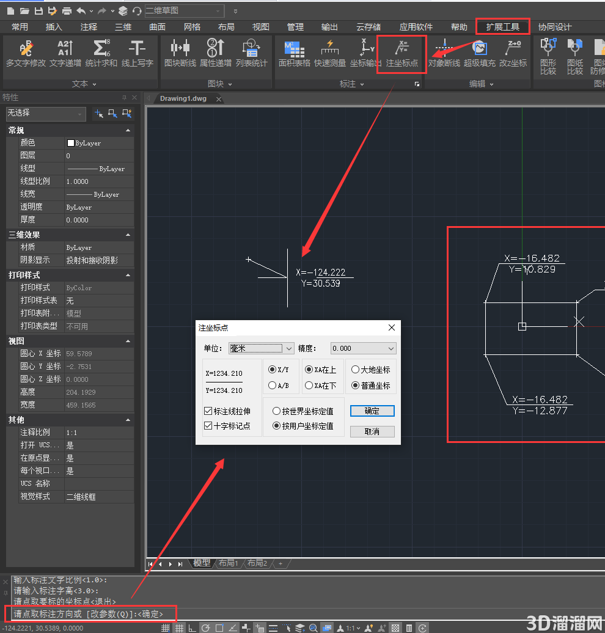Select 普通坐标 radio option
This screenshot has height=633, width=605.
(371, 386)
